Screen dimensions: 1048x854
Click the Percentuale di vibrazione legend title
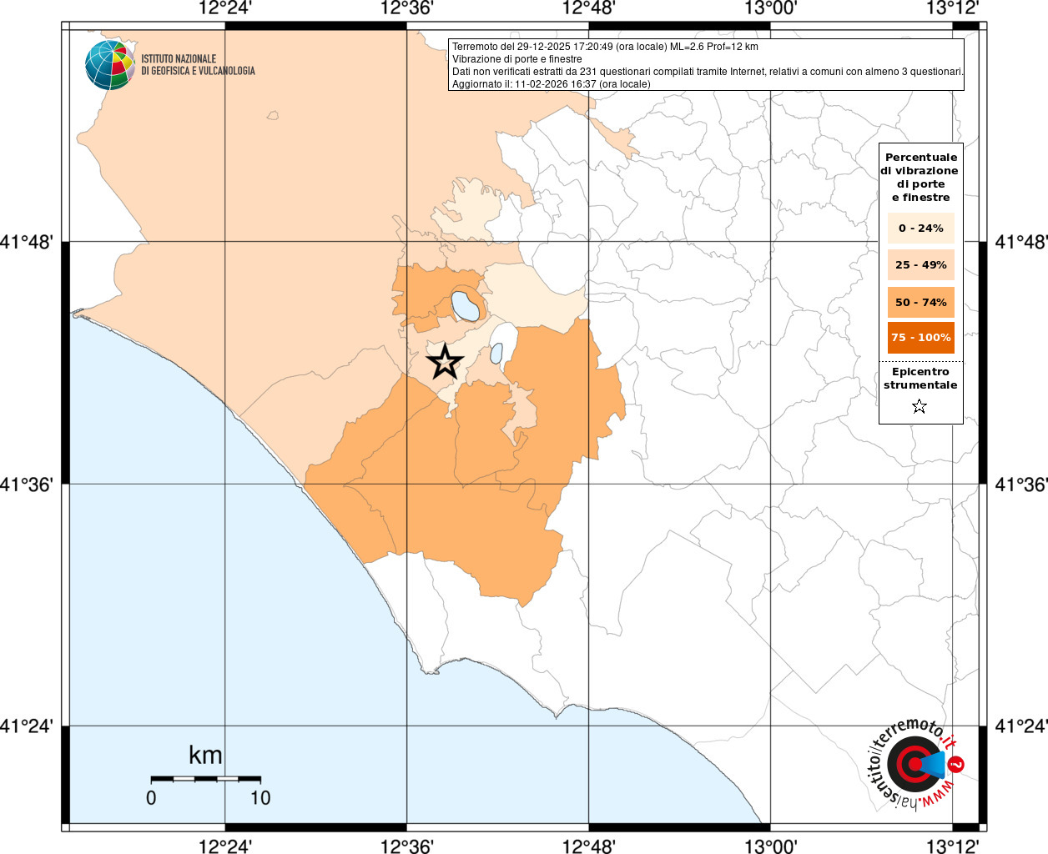point(920,177)
